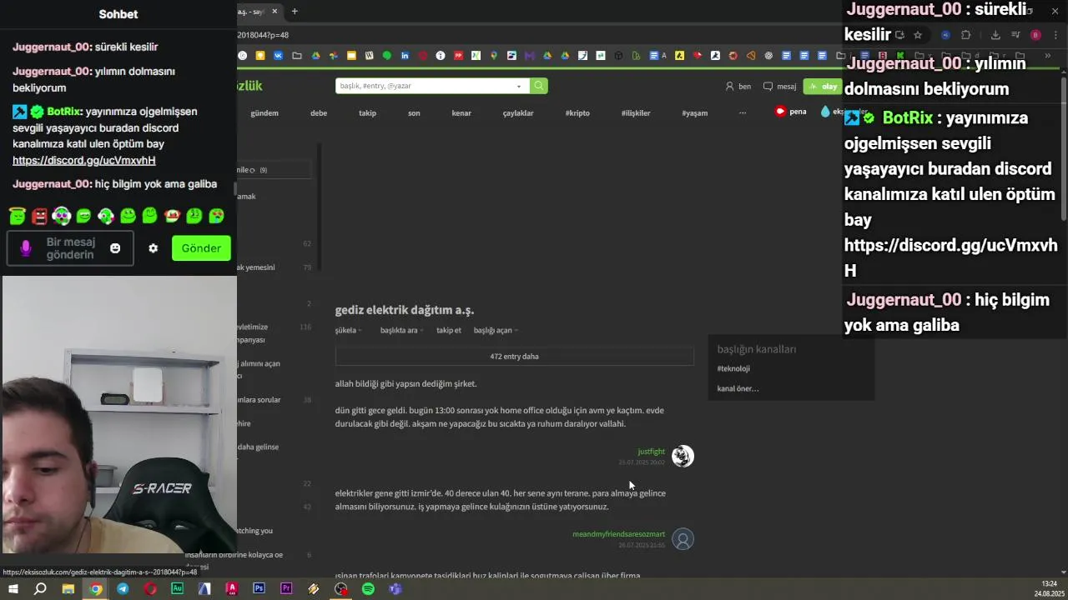Screen dimensions: 1068x600
Task: Click the purple microphone icon in chat
Action: point(26,248)
